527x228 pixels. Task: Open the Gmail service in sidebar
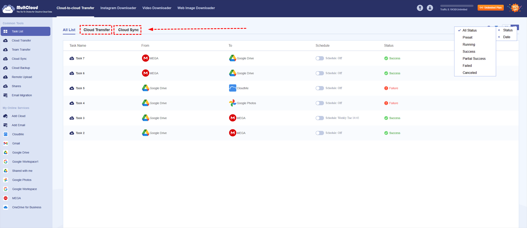pyautogui.click(x=16, y=143)
